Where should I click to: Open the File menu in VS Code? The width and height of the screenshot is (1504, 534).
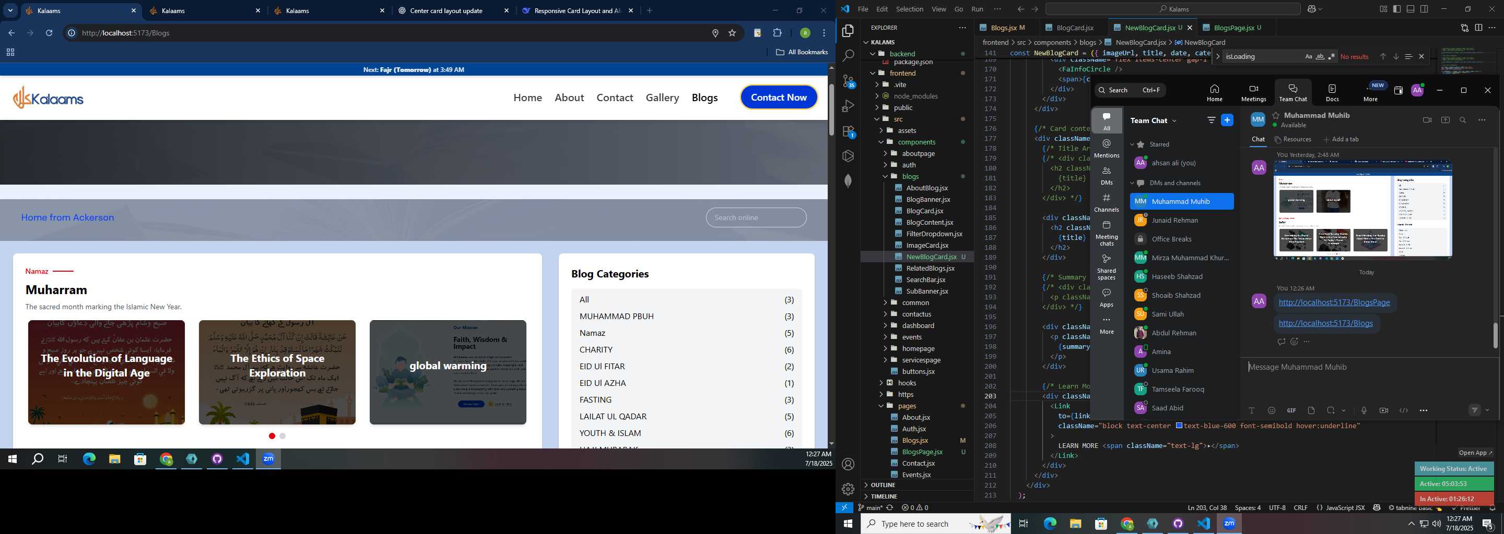point(862,9)
